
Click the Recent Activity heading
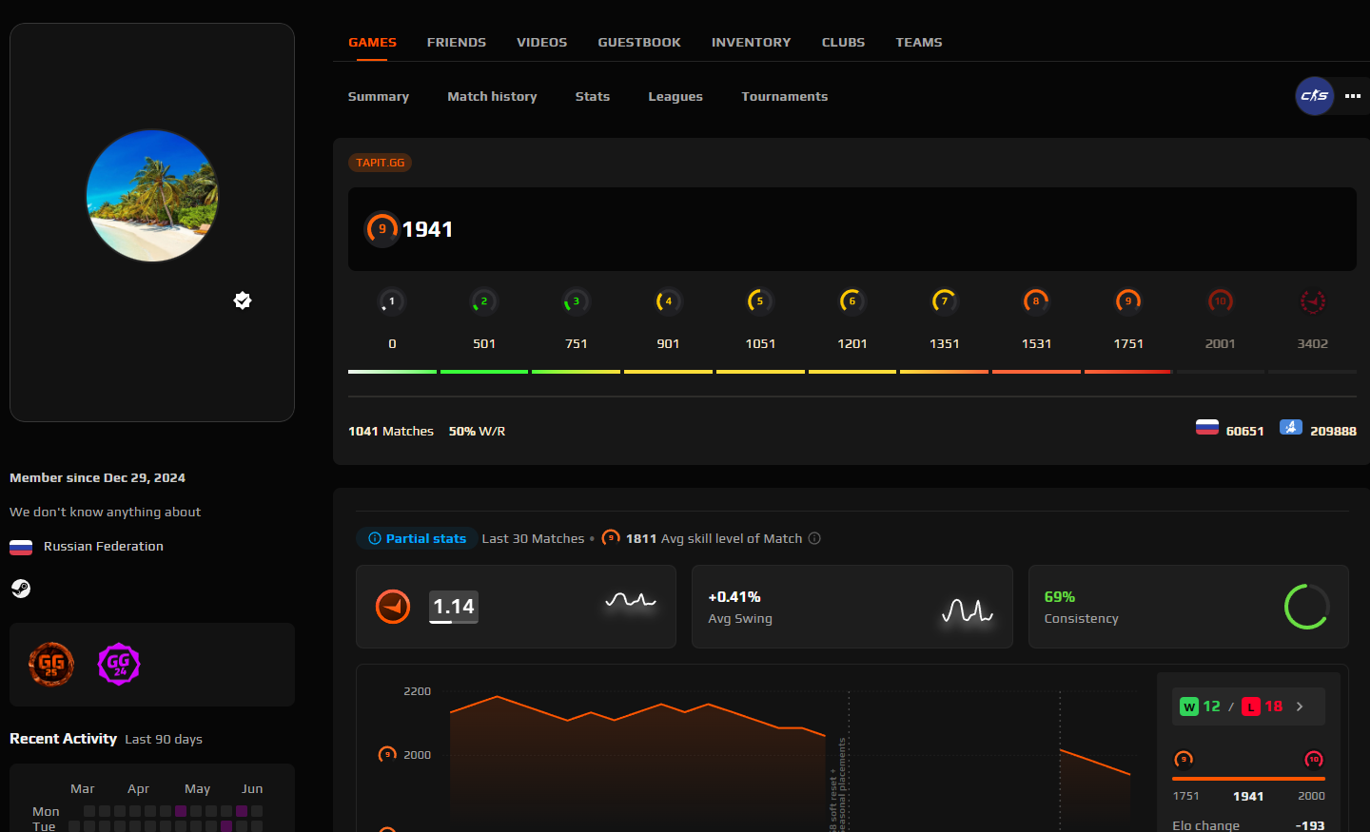(x=63, y=739)
